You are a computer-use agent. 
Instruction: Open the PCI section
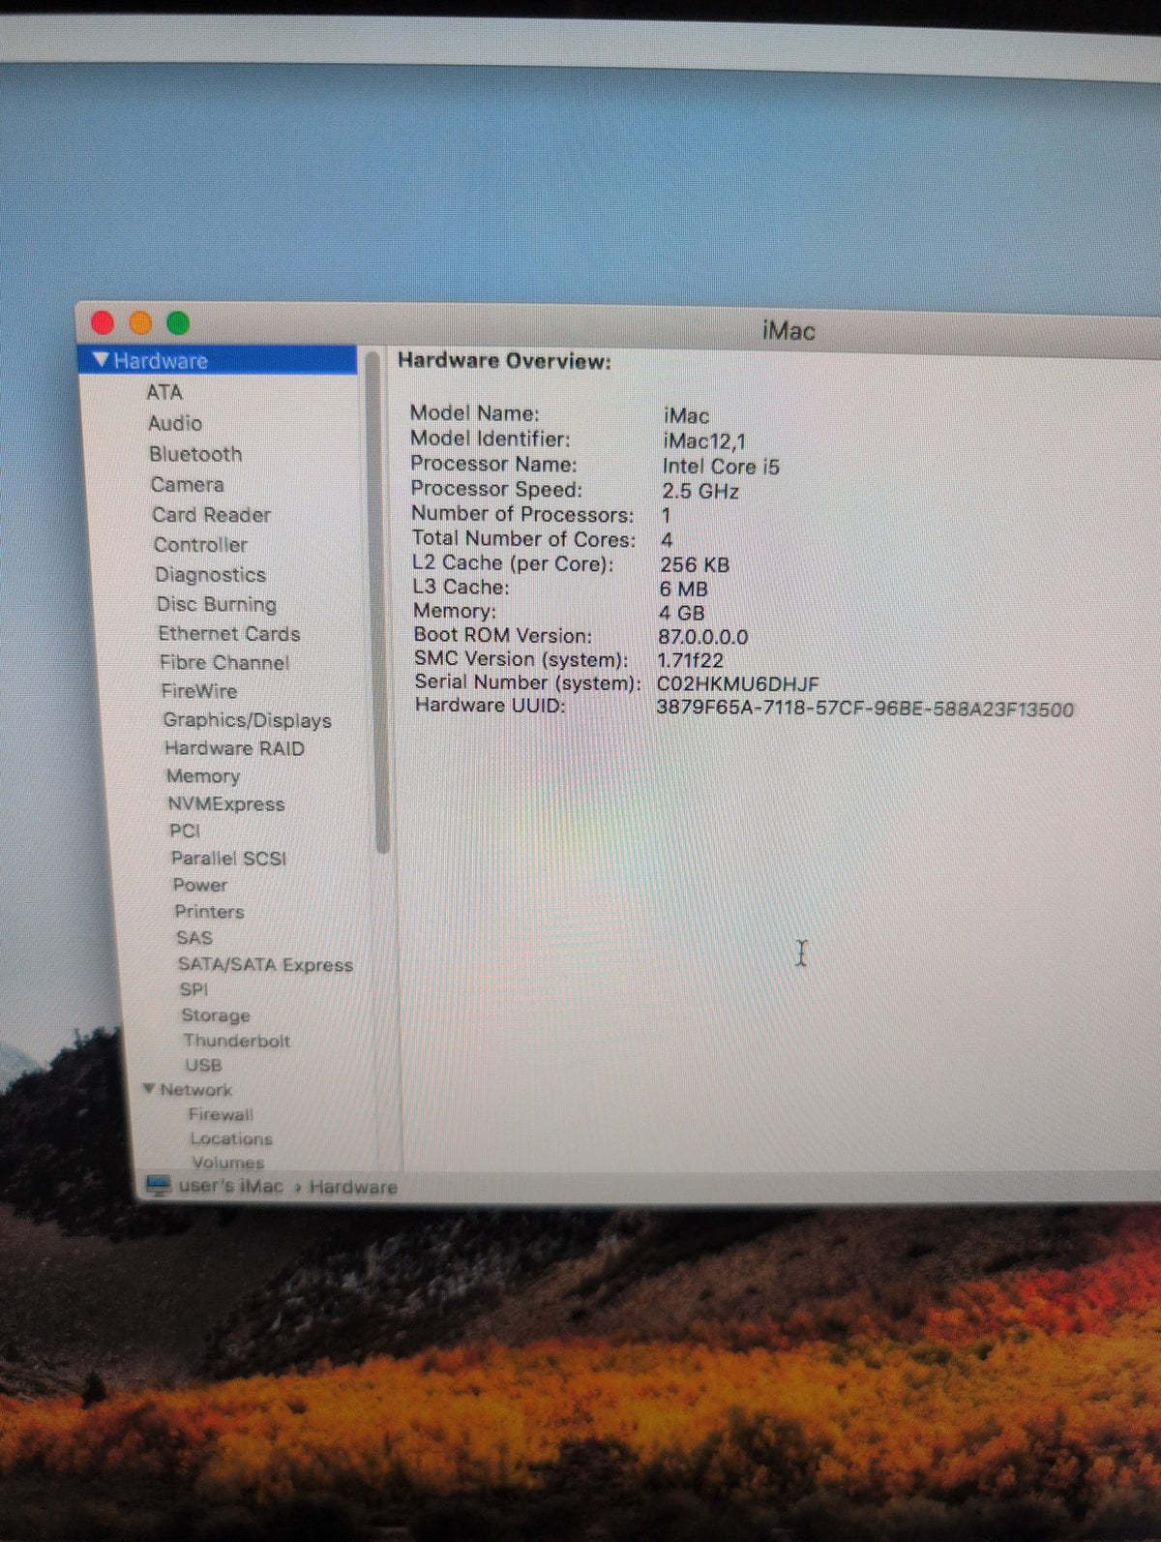tap(185, 831)
